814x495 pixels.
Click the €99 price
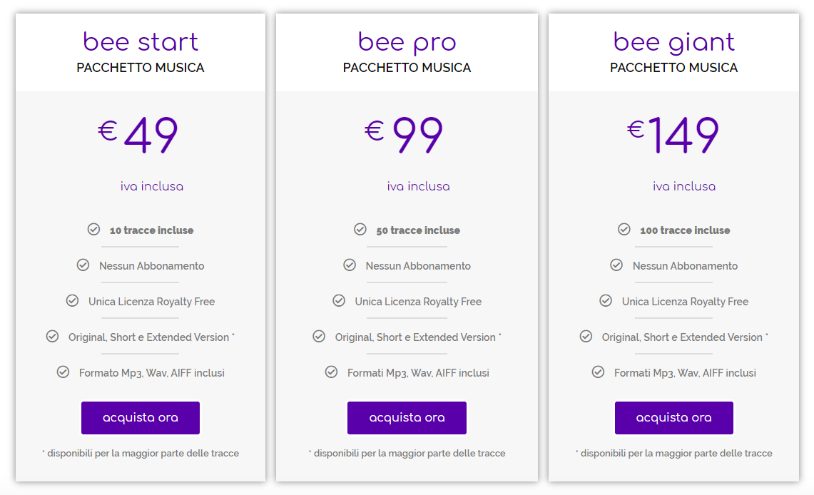(405, 135)
